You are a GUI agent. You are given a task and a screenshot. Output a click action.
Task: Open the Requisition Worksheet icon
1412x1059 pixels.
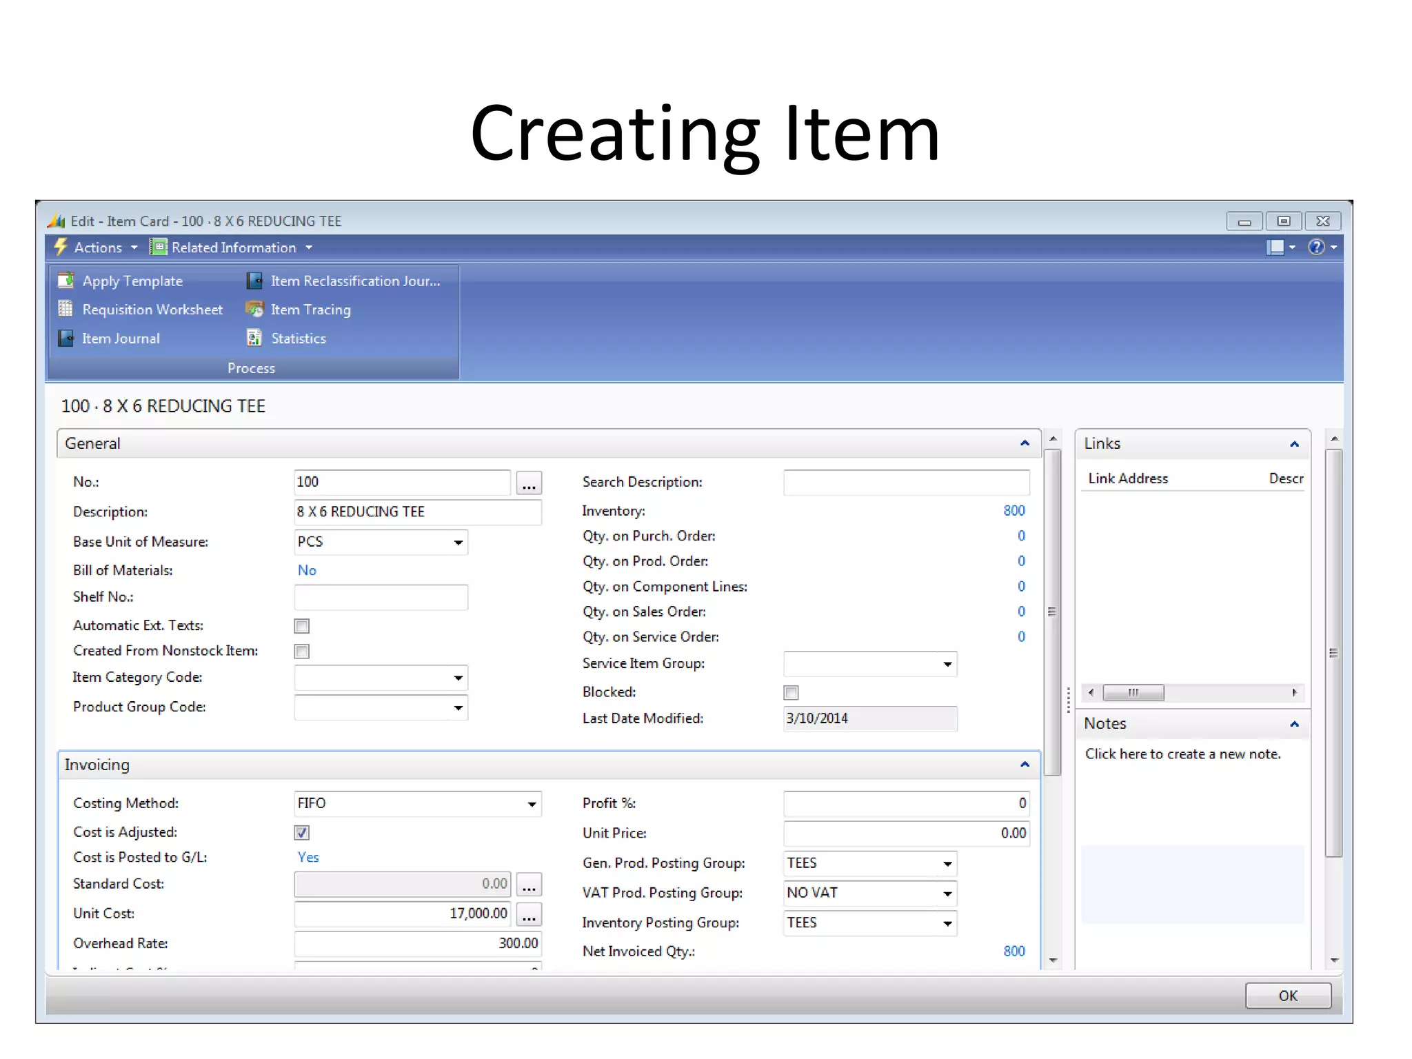[66, 309]
